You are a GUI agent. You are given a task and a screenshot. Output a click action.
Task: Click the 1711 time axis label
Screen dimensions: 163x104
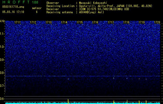pos(17,22)
